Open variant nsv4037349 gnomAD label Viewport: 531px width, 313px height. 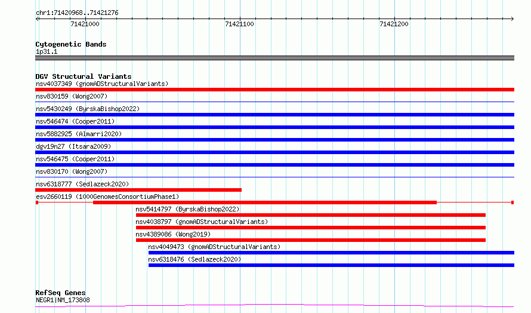coord(102,84)
